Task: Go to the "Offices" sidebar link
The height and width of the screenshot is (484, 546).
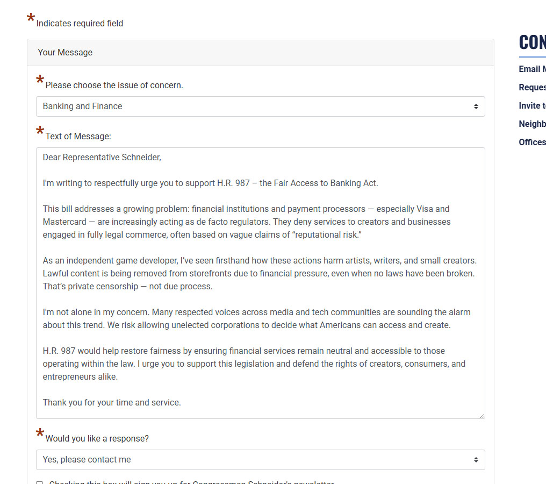Action: (532, 142)
